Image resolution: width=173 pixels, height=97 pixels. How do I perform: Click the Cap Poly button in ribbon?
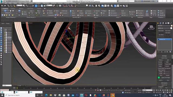point(80,15)
